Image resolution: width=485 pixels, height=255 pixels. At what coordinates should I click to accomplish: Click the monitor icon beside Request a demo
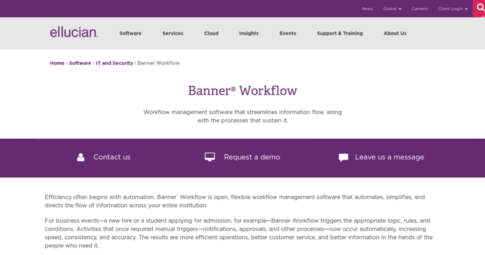[209, 157]
